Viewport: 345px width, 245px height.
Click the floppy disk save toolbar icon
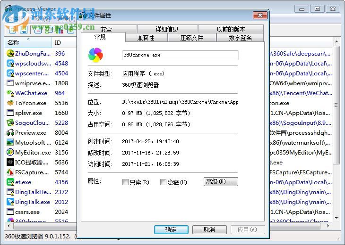point(24,29)
